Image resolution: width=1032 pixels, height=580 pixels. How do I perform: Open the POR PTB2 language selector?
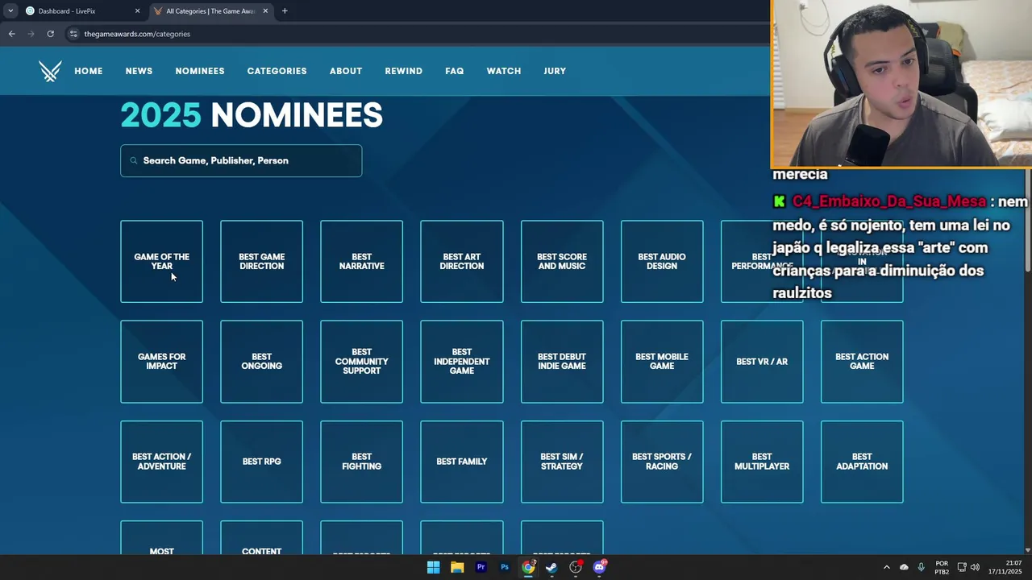point(942,567)
